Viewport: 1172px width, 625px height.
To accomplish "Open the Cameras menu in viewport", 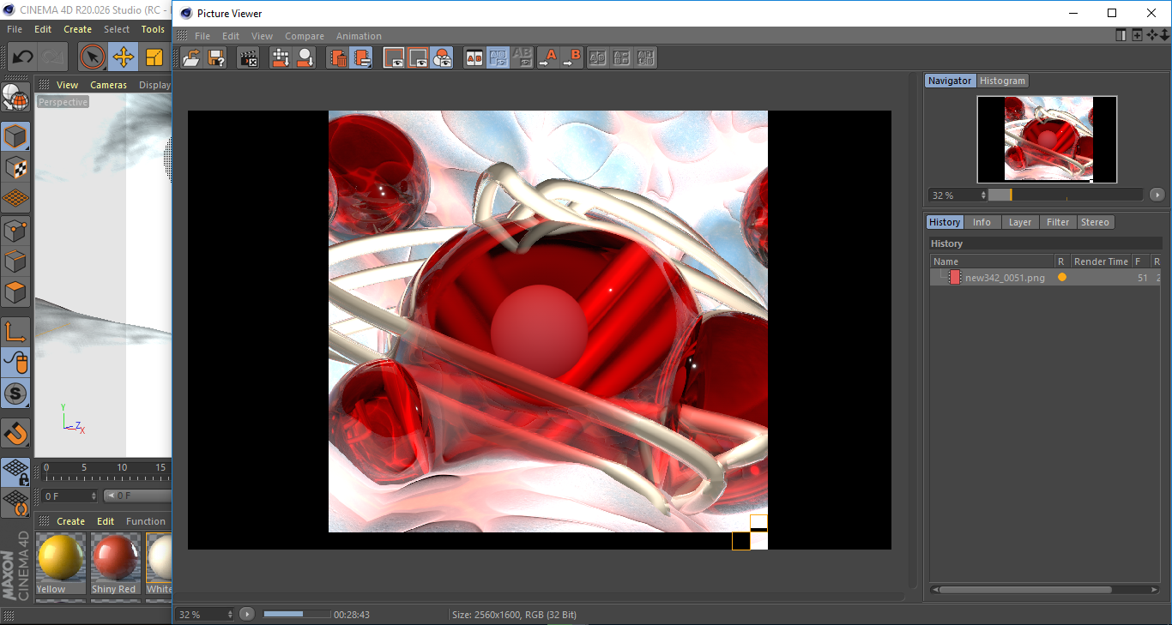I will (x=109, y=85).
